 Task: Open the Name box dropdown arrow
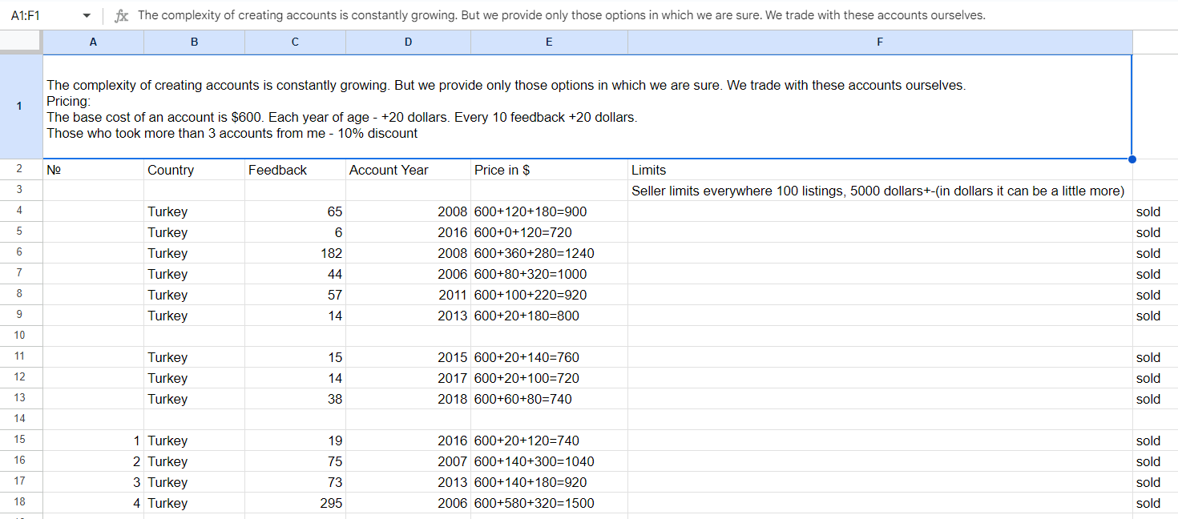(87, 16)
